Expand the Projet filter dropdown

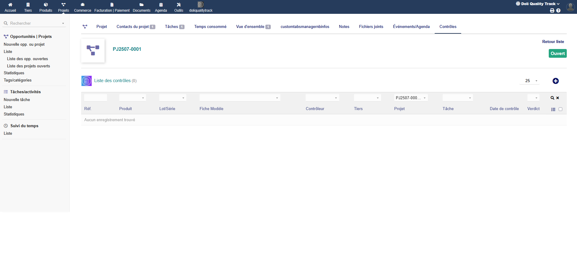(411, 98)
